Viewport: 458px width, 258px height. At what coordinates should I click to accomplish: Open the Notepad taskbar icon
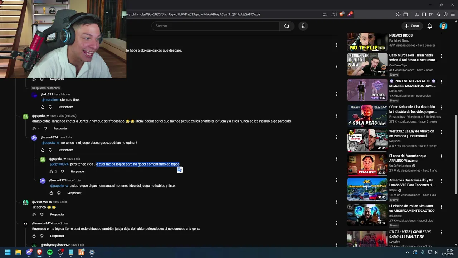coord(71,252)
